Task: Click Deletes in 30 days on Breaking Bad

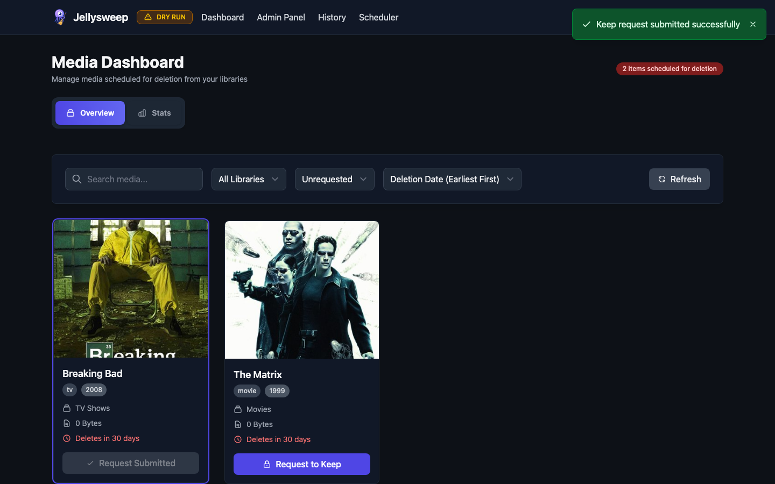Action: tap(107, 438)
